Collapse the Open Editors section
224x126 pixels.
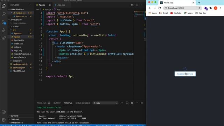click(21, 9)
